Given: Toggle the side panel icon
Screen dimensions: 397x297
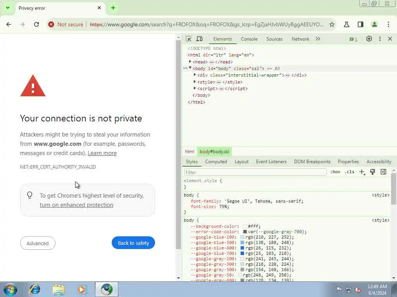Looking at the screenshot, I should tap(361, 24).
